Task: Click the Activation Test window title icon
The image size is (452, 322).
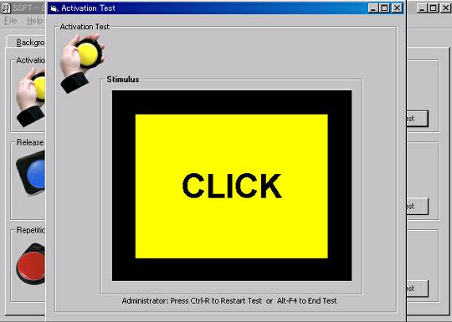Action: (x=54, y=8)
